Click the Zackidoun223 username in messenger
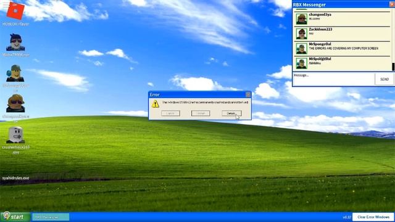395x222 pixels. [x=320, y=29]
